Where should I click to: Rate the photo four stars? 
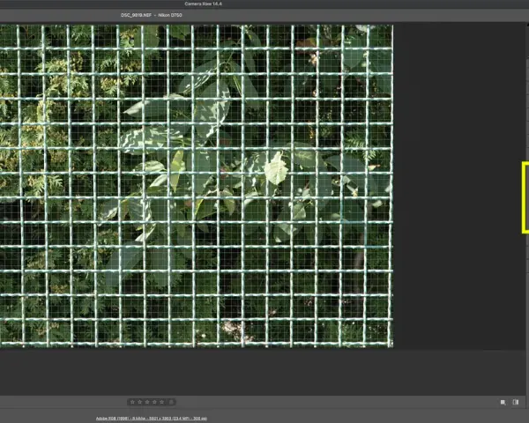pos(154,402)
